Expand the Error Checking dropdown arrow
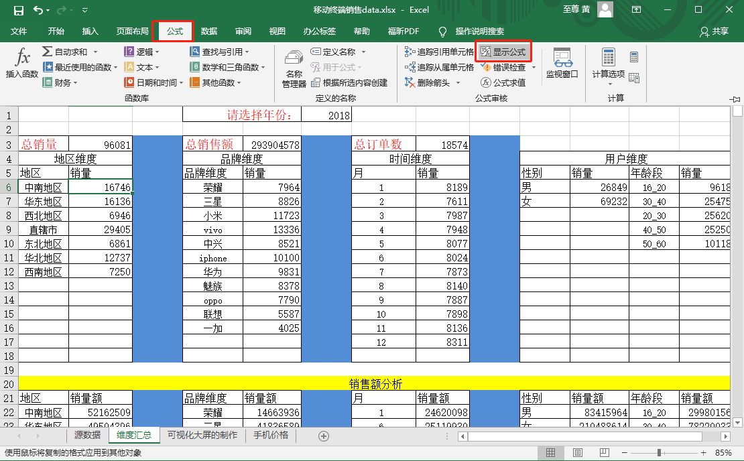Image resolution: width=744 pixels, height=461 pixels. coord(534,68)
